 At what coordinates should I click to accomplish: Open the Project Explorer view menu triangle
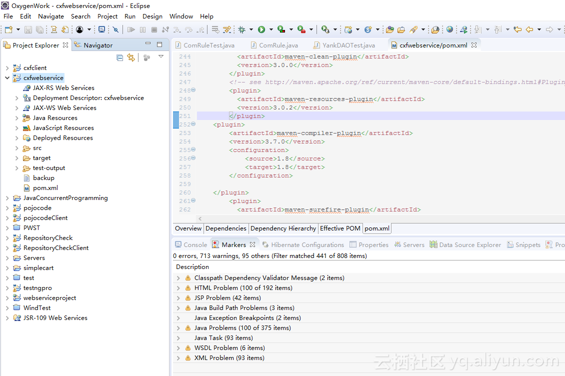click(161, 56)
